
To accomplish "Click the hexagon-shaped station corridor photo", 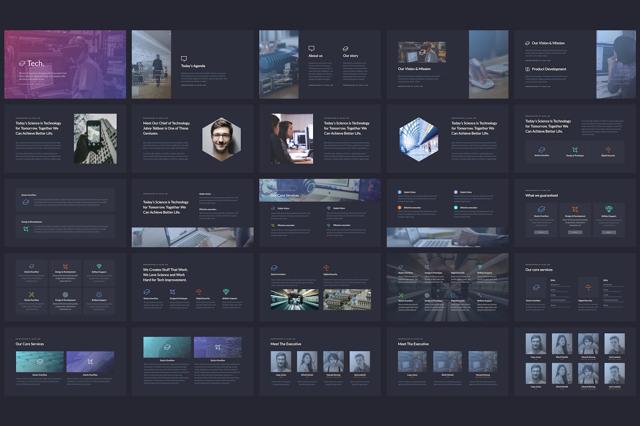I will (419, 139).
